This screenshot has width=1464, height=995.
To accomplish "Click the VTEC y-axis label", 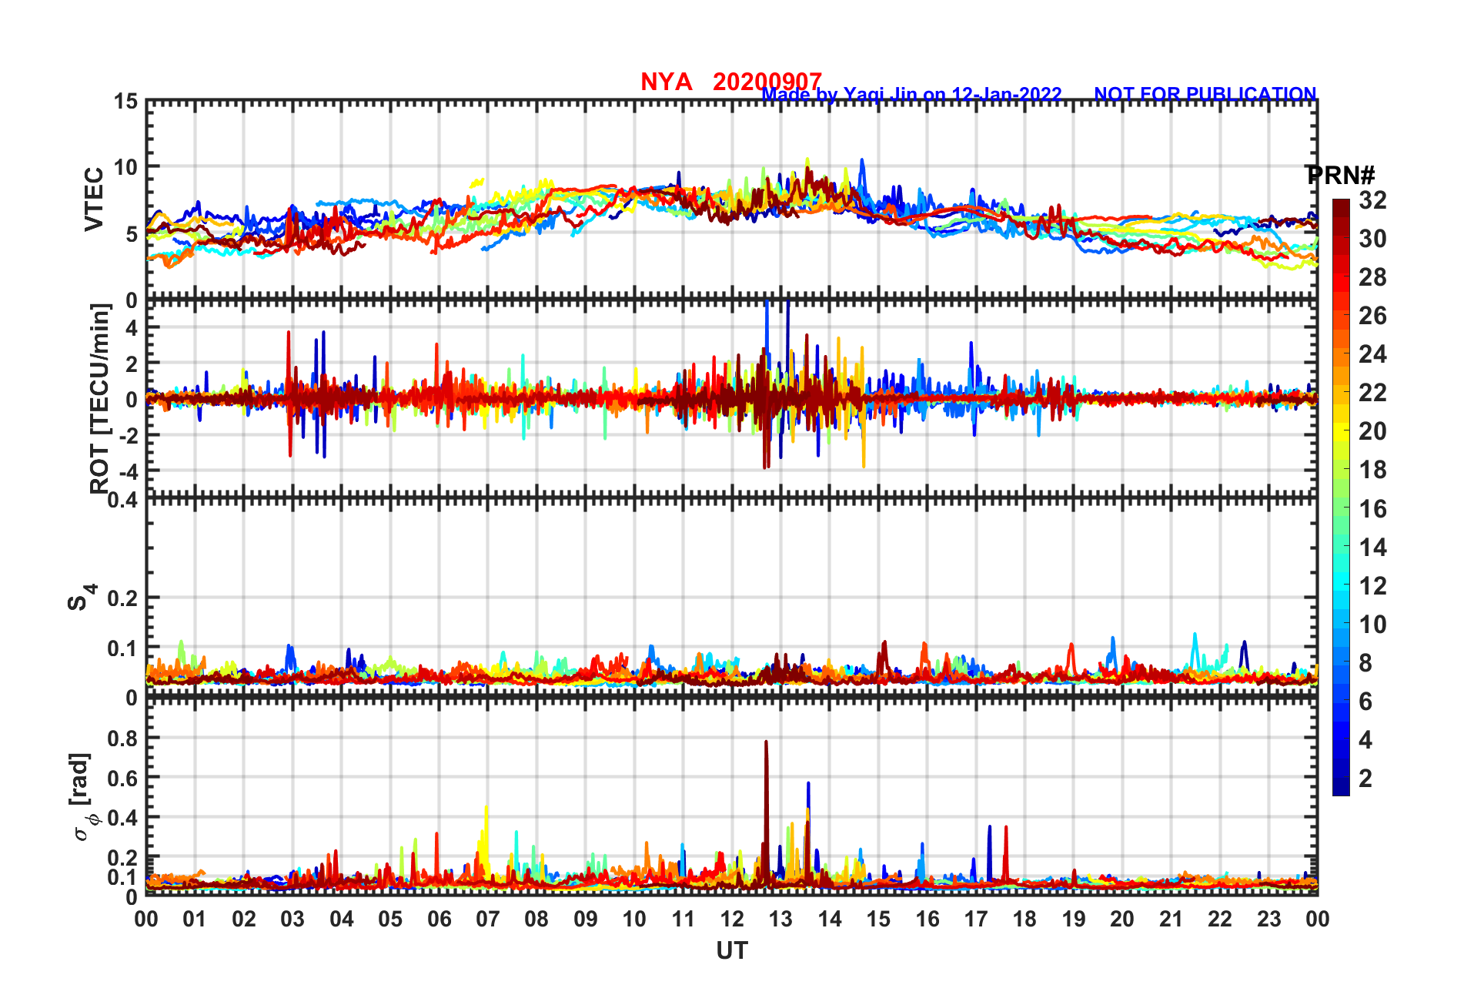I will click(x=94, y=199).
